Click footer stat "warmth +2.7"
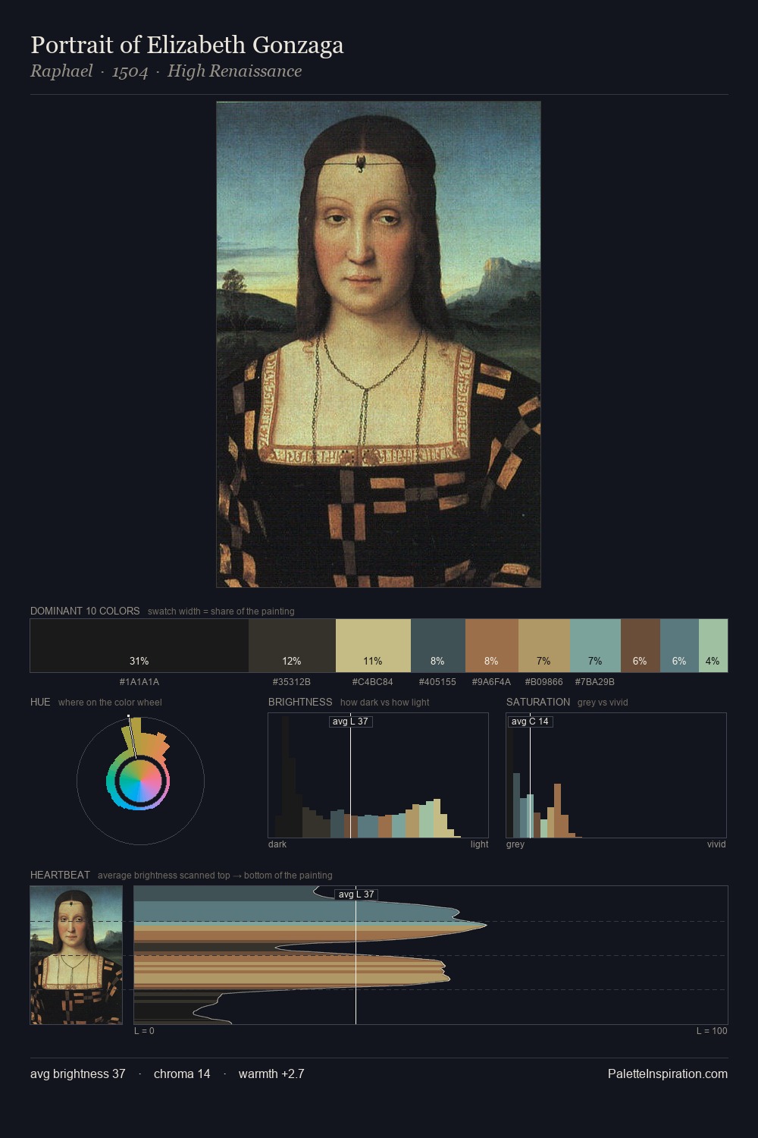Image resolution: width=758 pixels, height=1138 pixels. 271,1074
